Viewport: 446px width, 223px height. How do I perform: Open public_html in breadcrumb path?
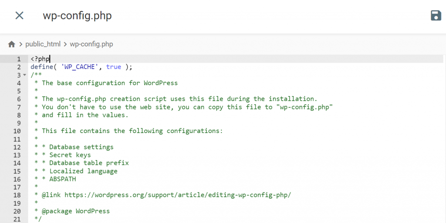pos(43,44)
